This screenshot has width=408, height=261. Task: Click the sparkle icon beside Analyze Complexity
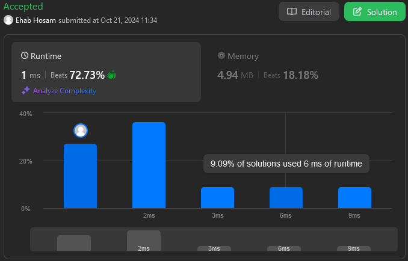[25, 91]
